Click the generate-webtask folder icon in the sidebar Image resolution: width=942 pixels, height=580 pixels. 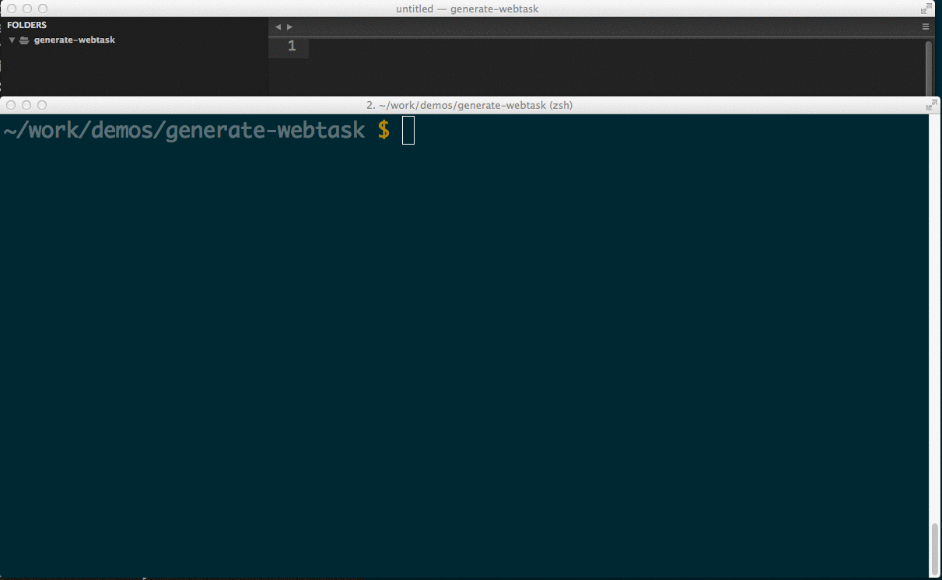(x=24, y=40)
